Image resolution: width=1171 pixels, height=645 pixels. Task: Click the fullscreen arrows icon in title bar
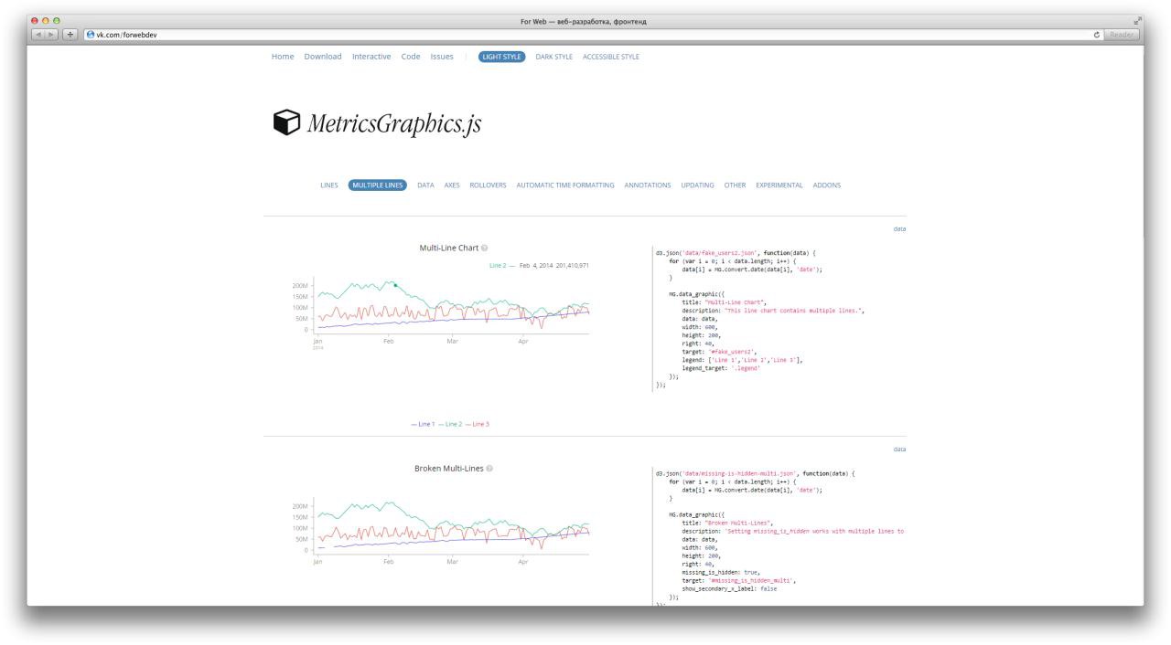click(x=1138, y=21)
